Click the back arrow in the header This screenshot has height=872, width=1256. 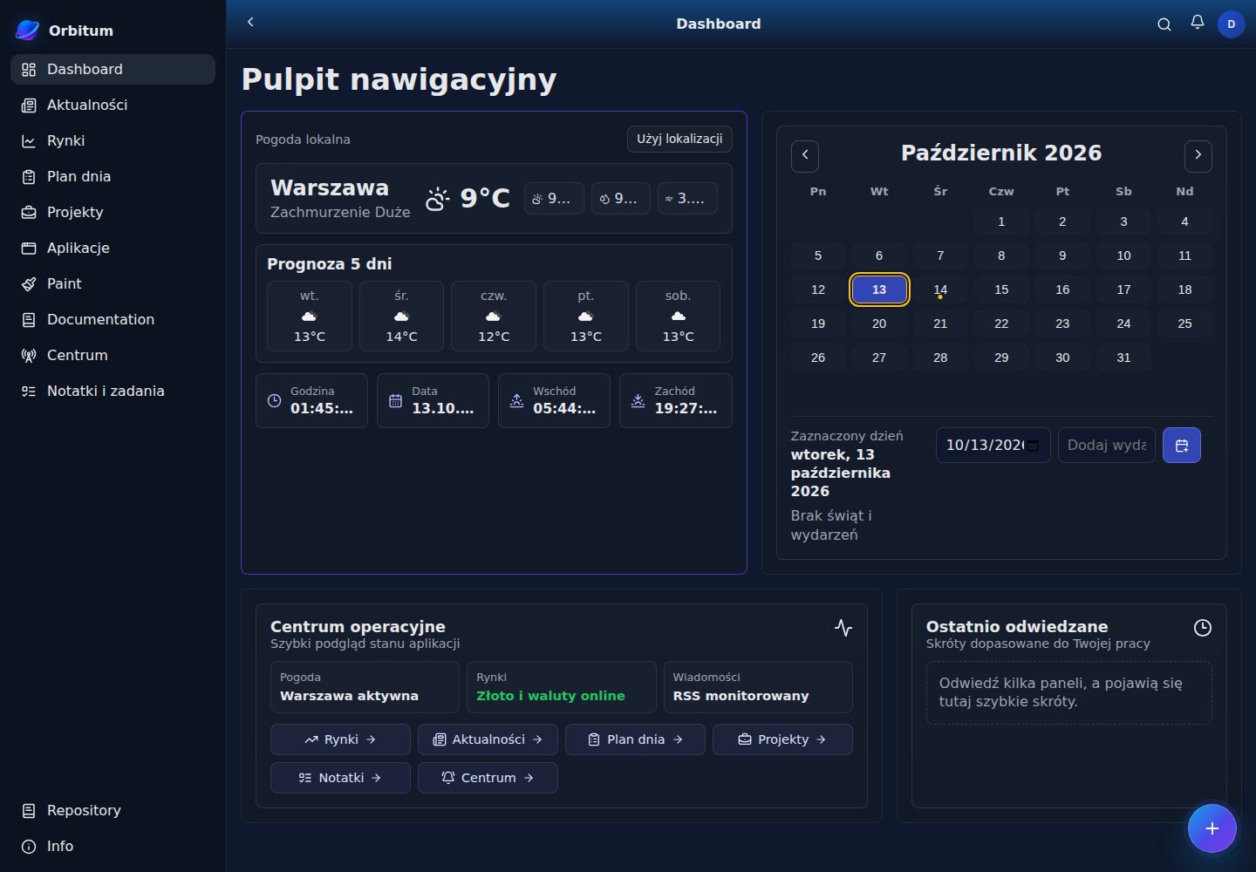point(250,23)
